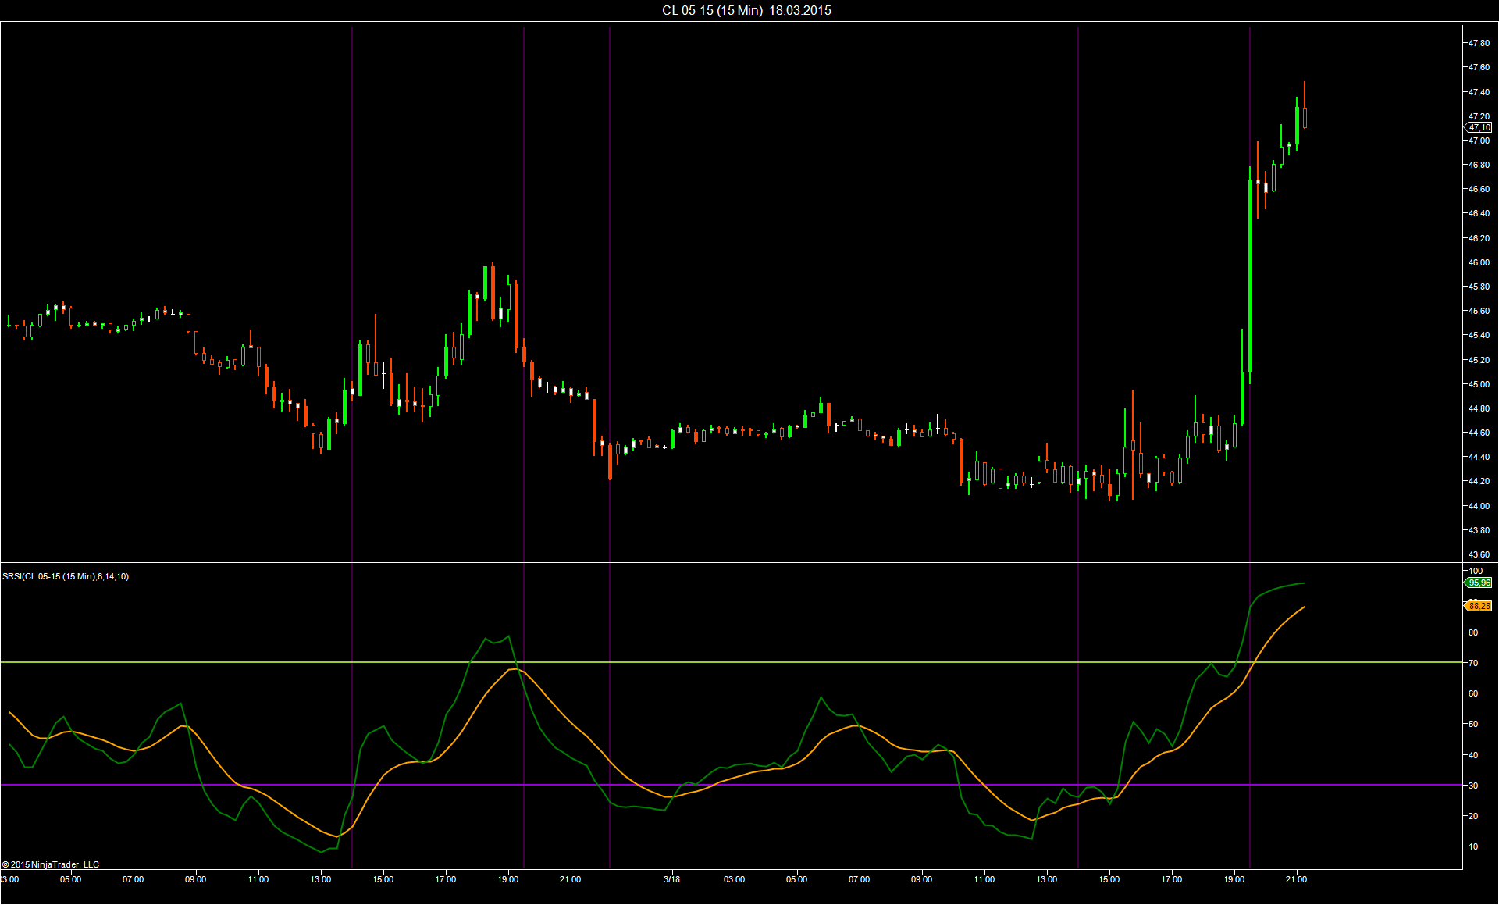Click the orange 88,28 signal value marker
The height and width of the screenshot is (905, 1499).
click(x=1479, y=606)
